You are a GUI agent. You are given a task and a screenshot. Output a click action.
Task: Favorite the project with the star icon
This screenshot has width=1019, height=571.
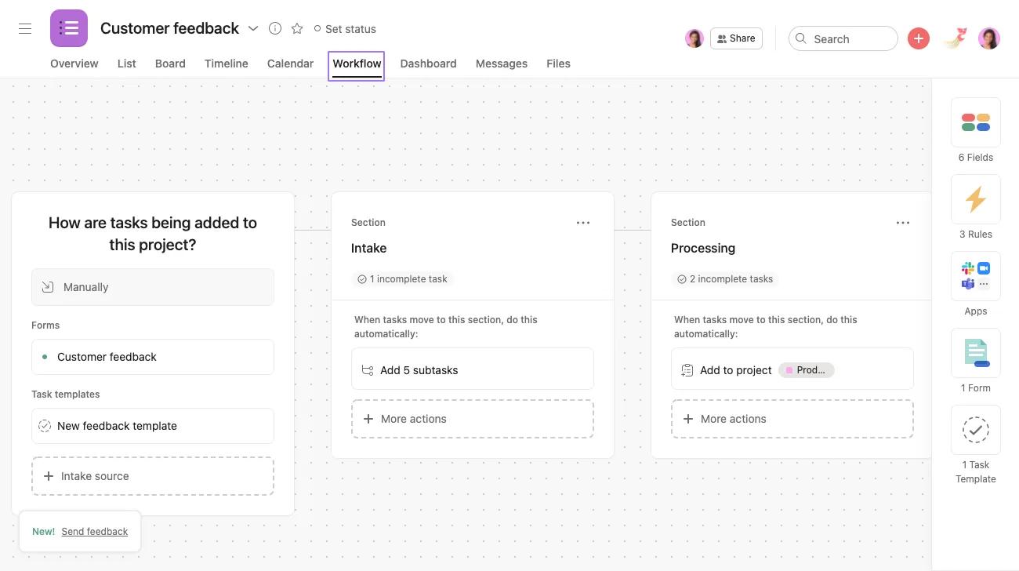coord(296,28)
